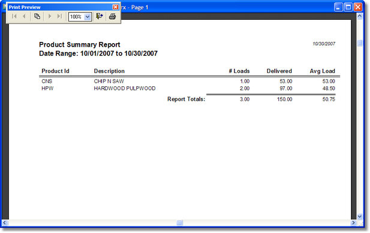Screen dimensions: 370x233
Task: Select the CHIP N SAW description
Action: pyautogui.click(x=109, y=81)
